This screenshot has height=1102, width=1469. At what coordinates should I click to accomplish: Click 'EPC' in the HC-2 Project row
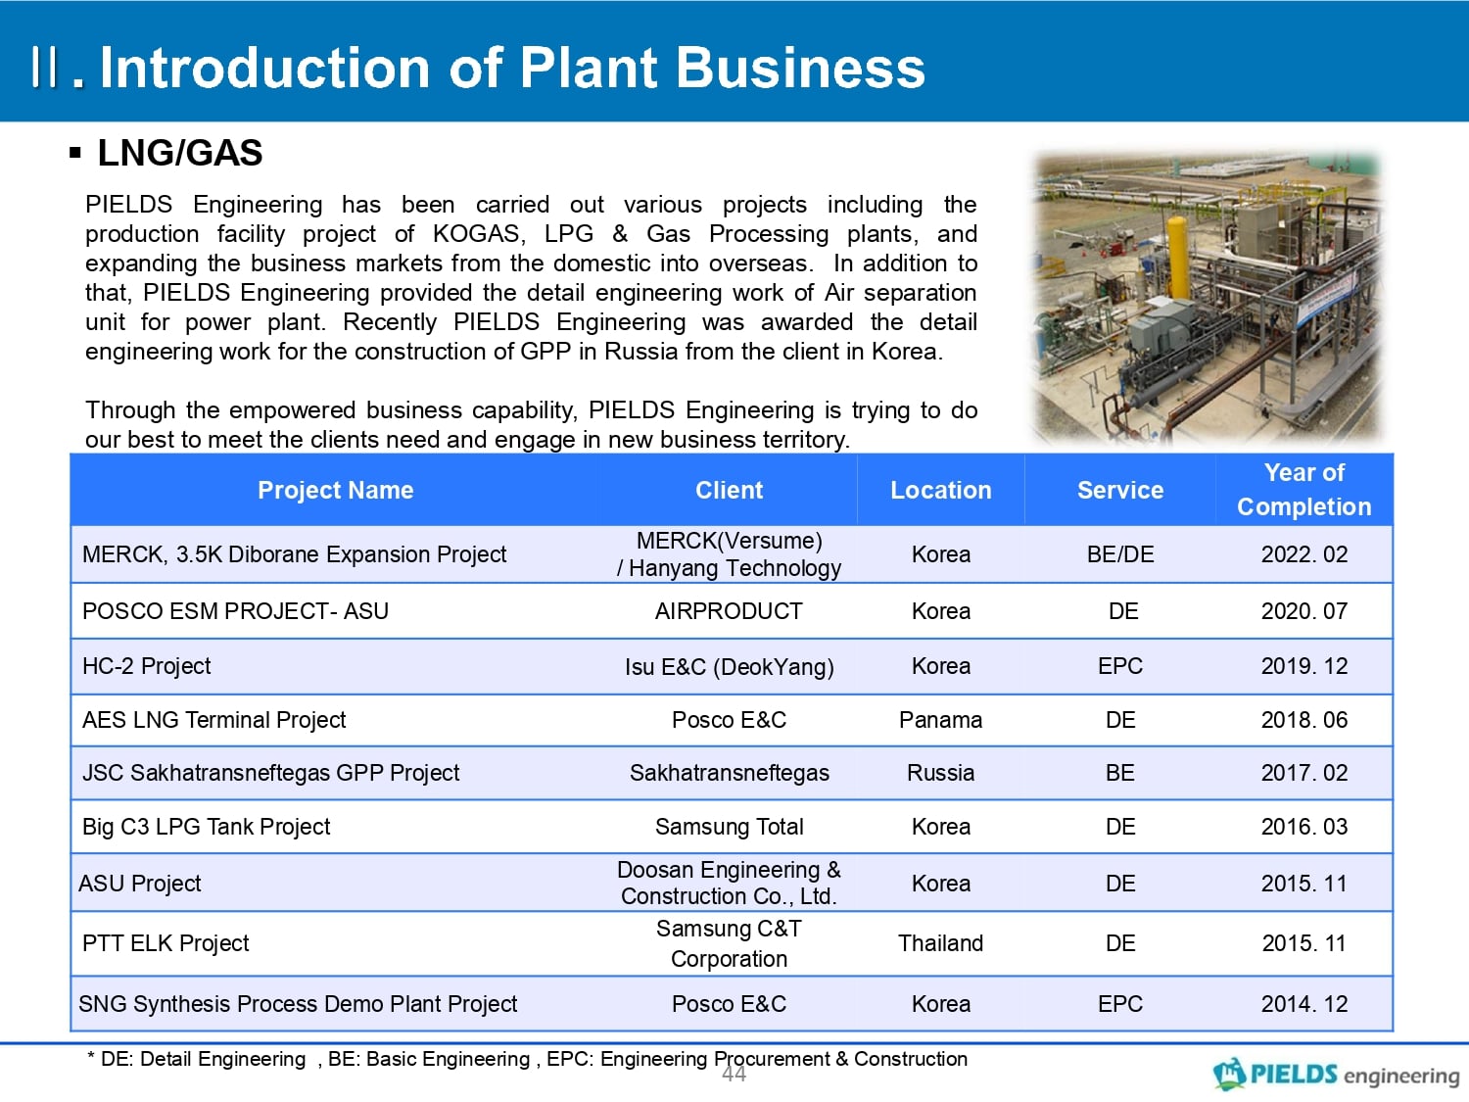1120,666
